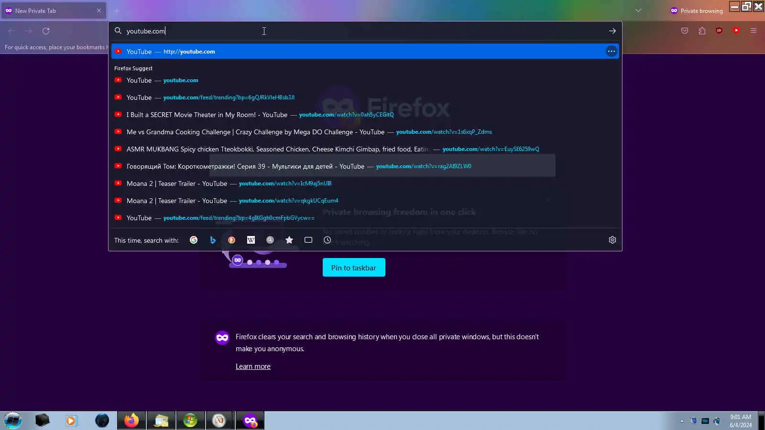
Task: Choose suggestion YouTube — youtube.com
Action: (365, 80)
